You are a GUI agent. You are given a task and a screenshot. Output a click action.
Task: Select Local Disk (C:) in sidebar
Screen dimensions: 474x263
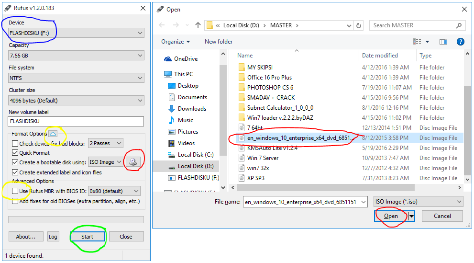coord(191,155)
